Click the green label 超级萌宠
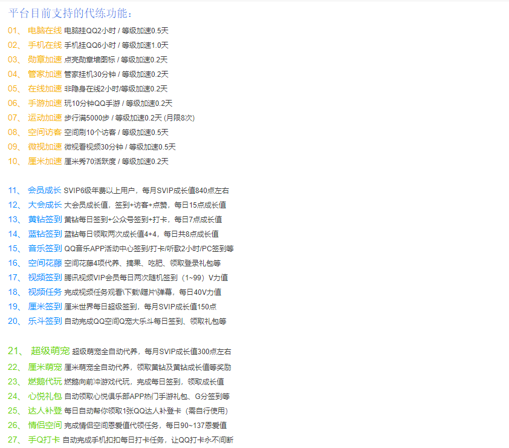The height and width of the screenshot is (448, 509). pos(50,351)
